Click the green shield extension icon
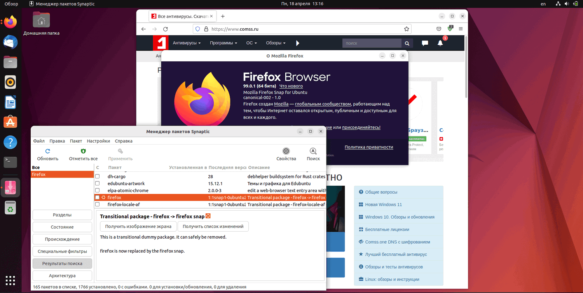 (x=450, y=29)
